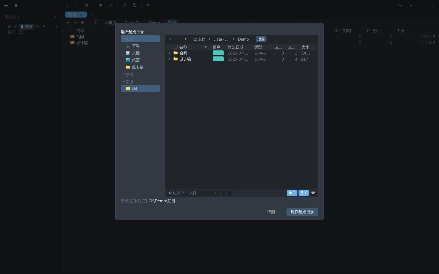The image size is (439, 274).
Task: Toggle wildcard asterisk filter option in dialog
Action: 215,193
